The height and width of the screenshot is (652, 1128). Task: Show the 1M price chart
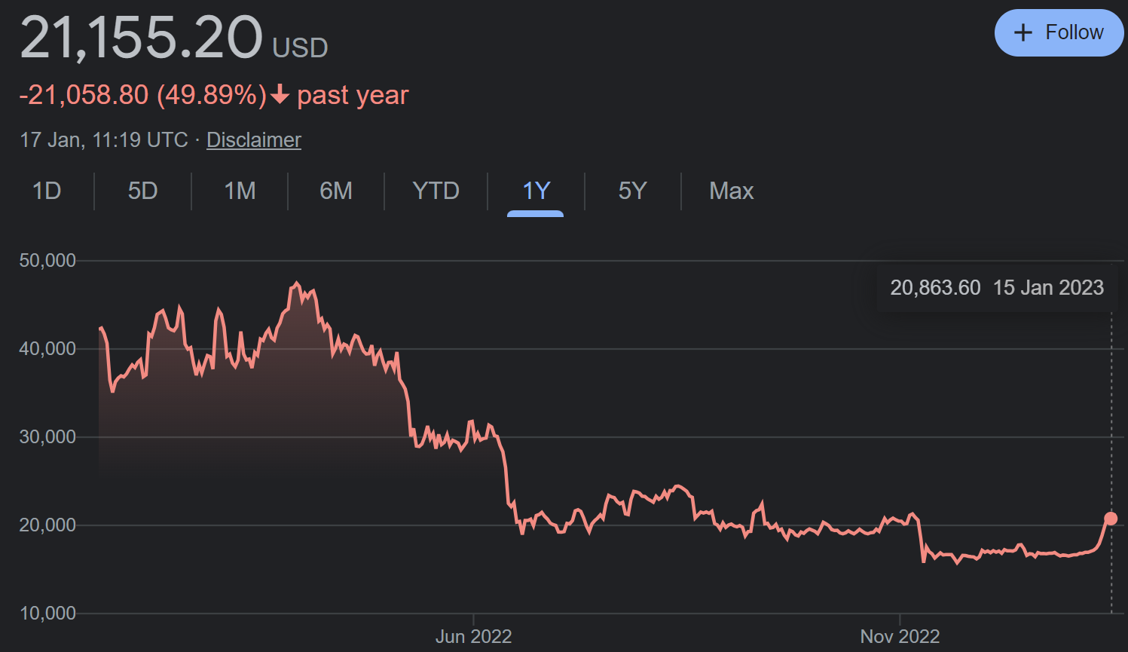click(240, 191)
